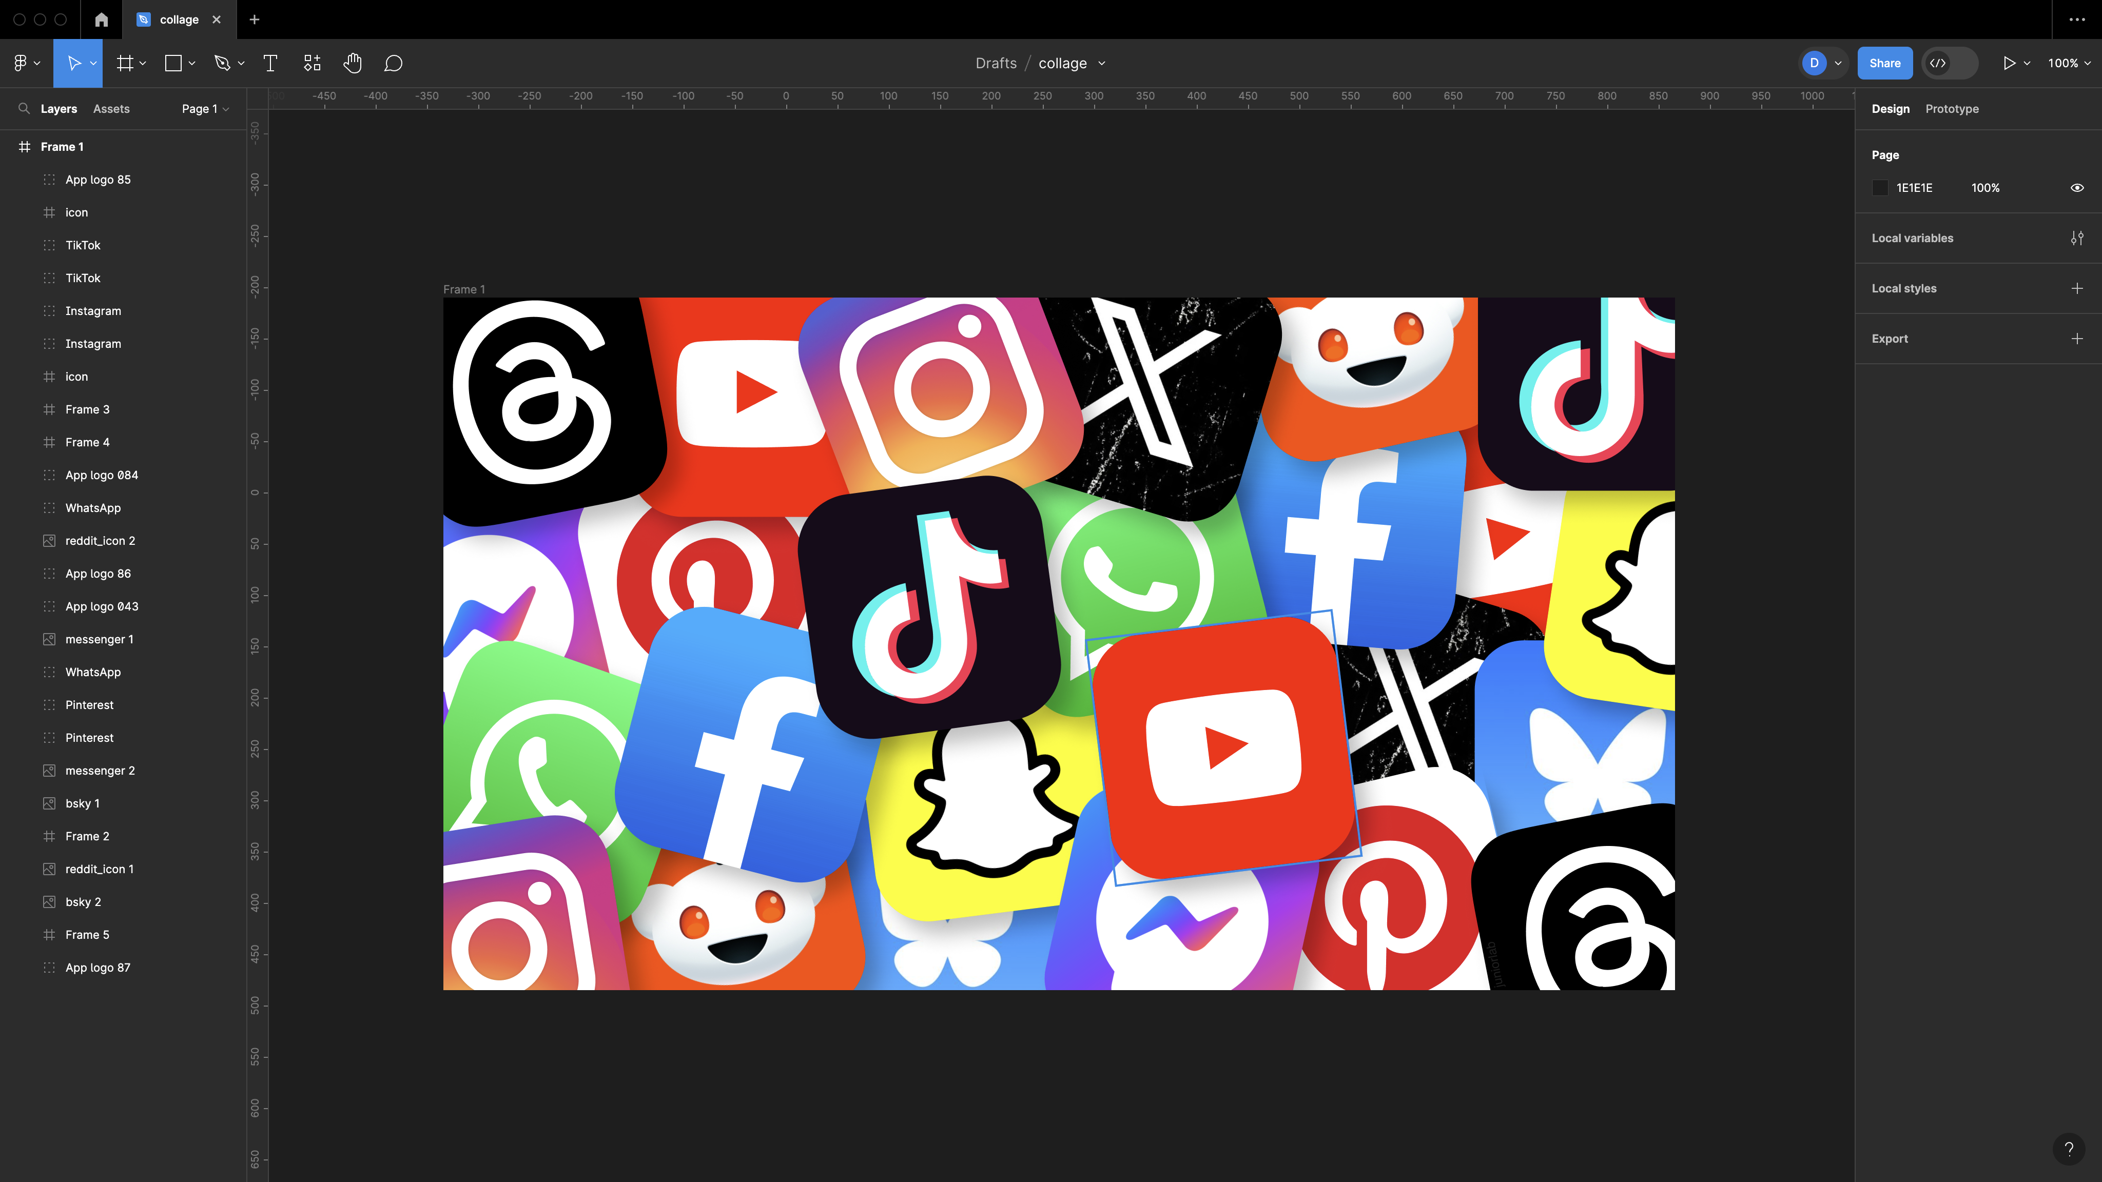Click the page background color swatch
This screenshot has height=1182, width=2102.
(1879, 188)
